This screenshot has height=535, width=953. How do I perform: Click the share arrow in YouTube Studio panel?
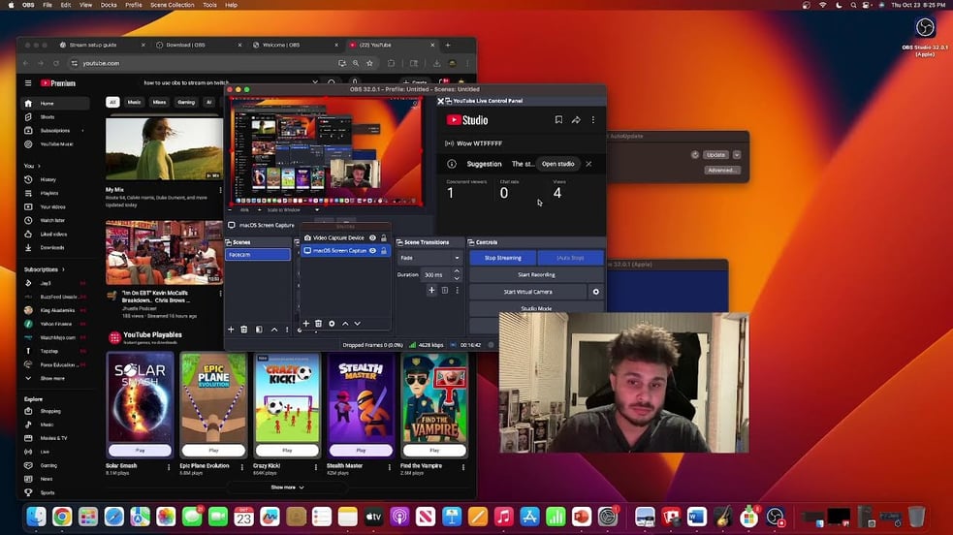click(576, 120)
